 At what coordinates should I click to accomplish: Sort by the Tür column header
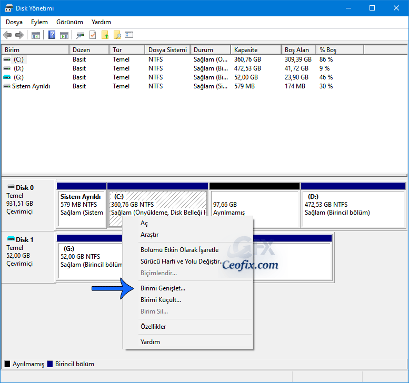127,50
